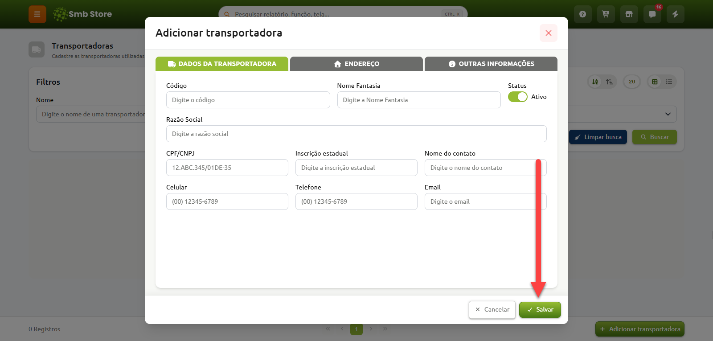
Task: Switch to list view
Action: [669, 82]
